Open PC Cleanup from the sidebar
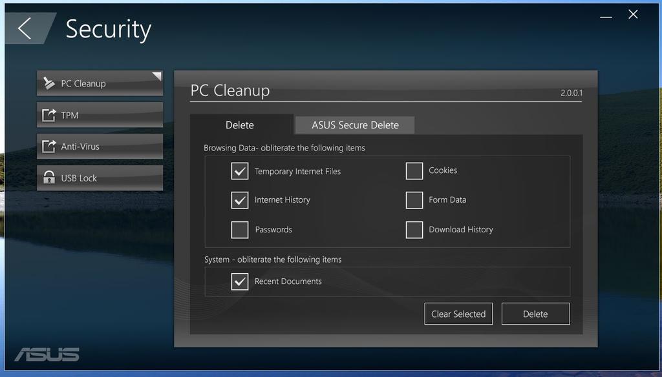662x377 pixels. 100,83
